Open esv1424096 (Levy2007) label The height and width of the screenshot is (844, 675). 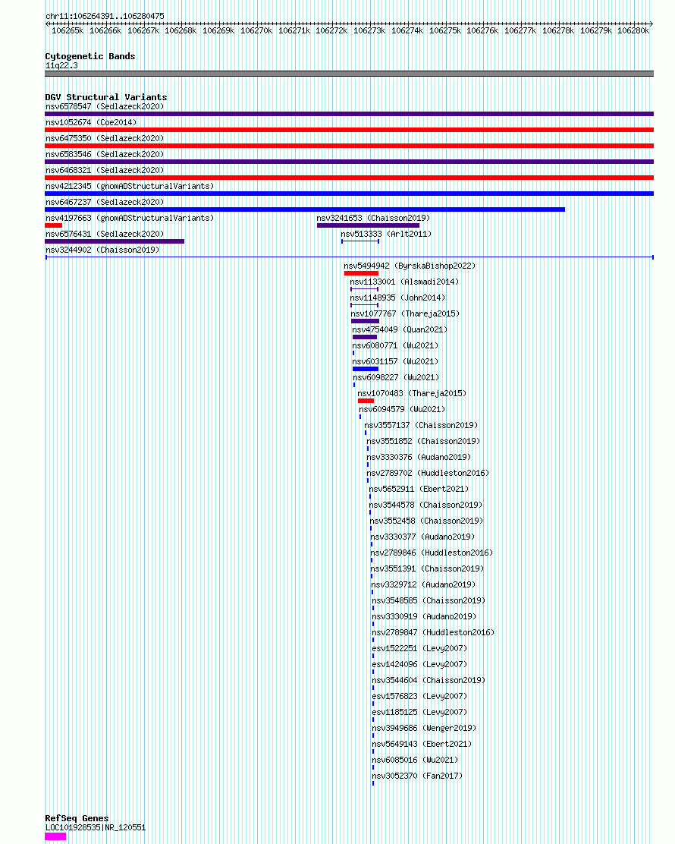tap(420, 664)
